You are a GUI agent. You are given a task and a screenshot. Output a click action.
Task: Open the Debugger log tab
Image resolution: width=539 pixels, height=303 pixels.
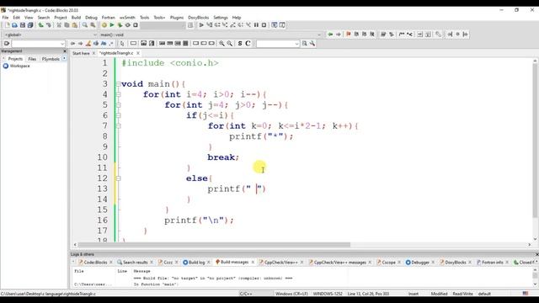[419, 263]
